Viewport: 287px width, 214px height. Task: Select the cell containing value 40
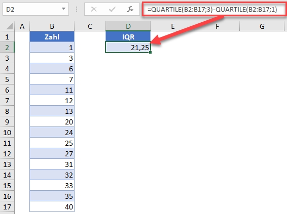(x=52, y=207)
